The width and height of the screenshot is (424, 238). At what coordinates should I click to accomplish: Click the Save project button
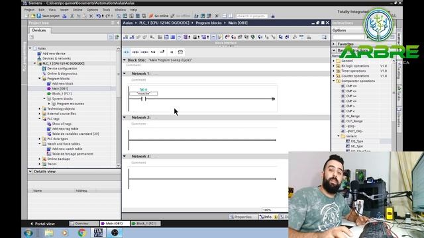click(48, 16)
